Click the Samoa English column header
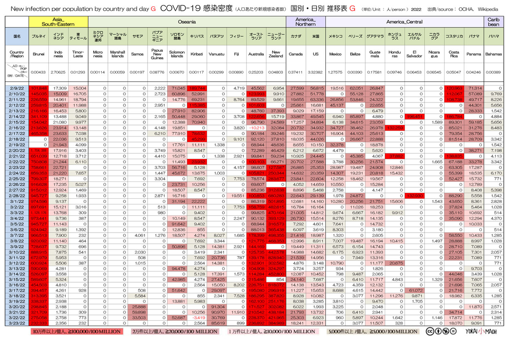 tap(137, 54)
